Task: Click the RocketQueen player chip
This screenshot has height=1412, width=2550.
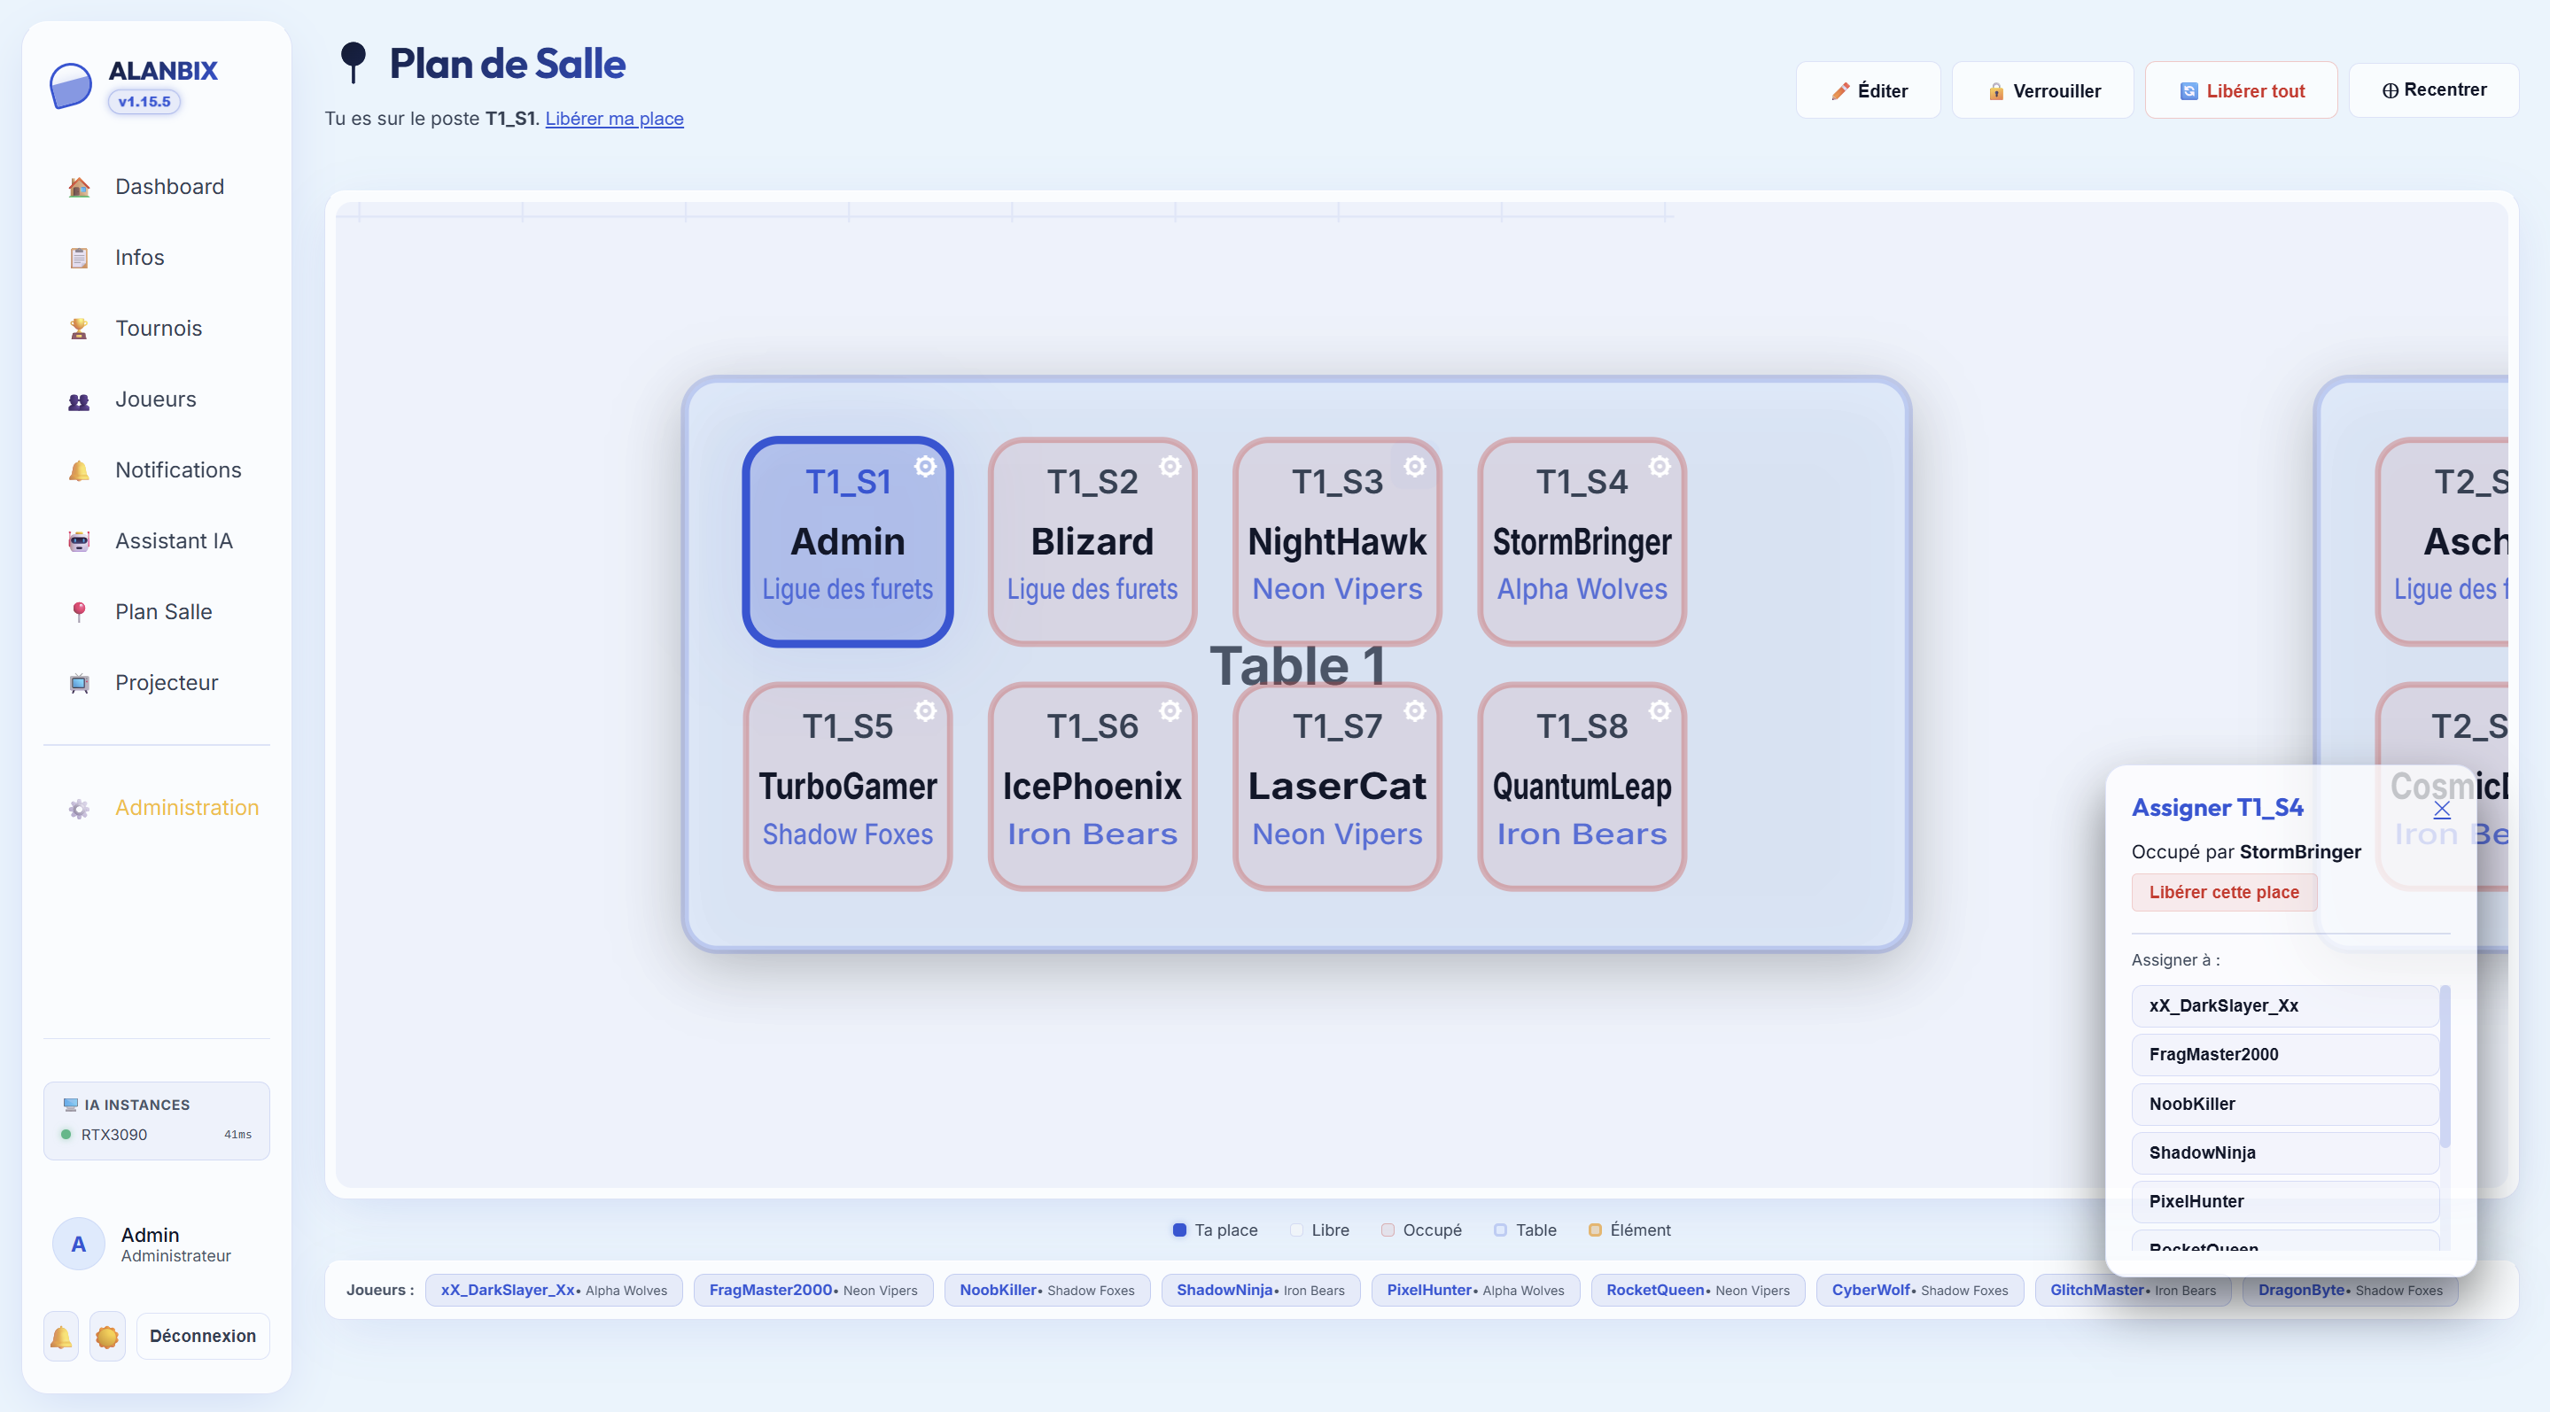Action: click(1699, 1291)
